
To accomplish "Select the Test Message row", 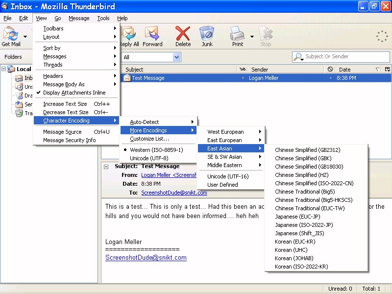I will (x=256, y=78).
